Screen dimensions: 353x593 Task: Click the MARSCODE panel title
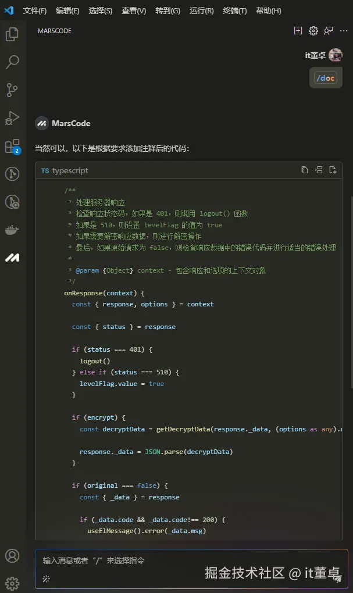tap(55, 31)
